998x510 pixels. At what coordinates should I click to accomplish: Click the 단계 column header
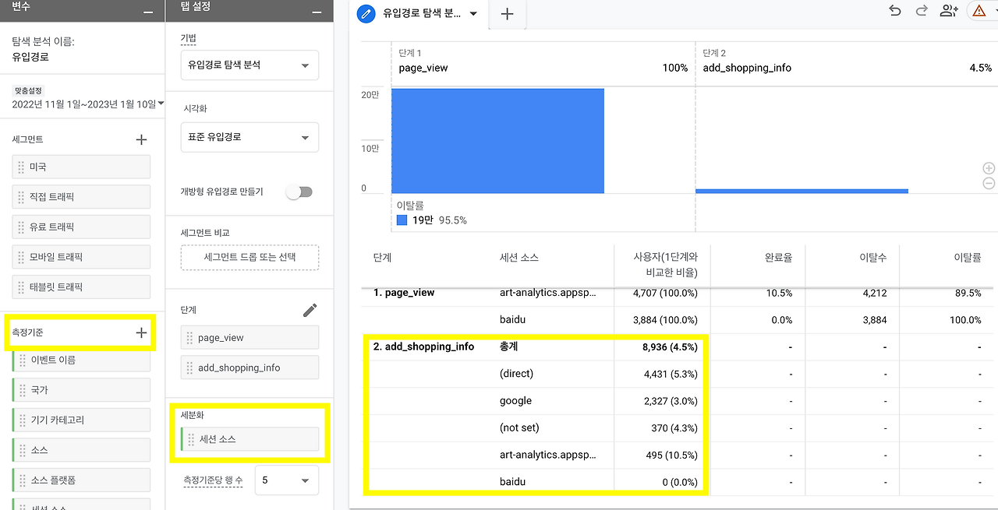click(383, 258)
